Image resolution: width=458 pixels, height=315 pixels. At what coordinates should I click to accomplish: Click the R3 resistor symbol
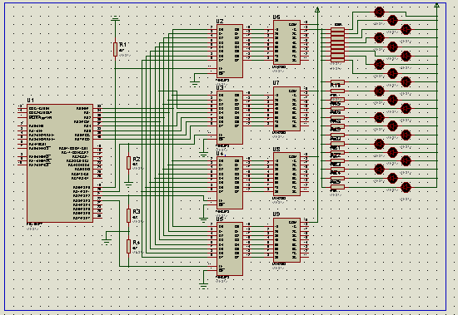pyautogui.click(x=128, y=215)
